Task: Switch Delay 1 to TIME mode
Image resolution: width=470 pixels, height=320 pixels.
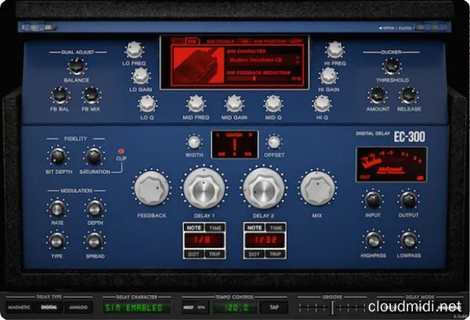Action: click(x=214, y=227)
